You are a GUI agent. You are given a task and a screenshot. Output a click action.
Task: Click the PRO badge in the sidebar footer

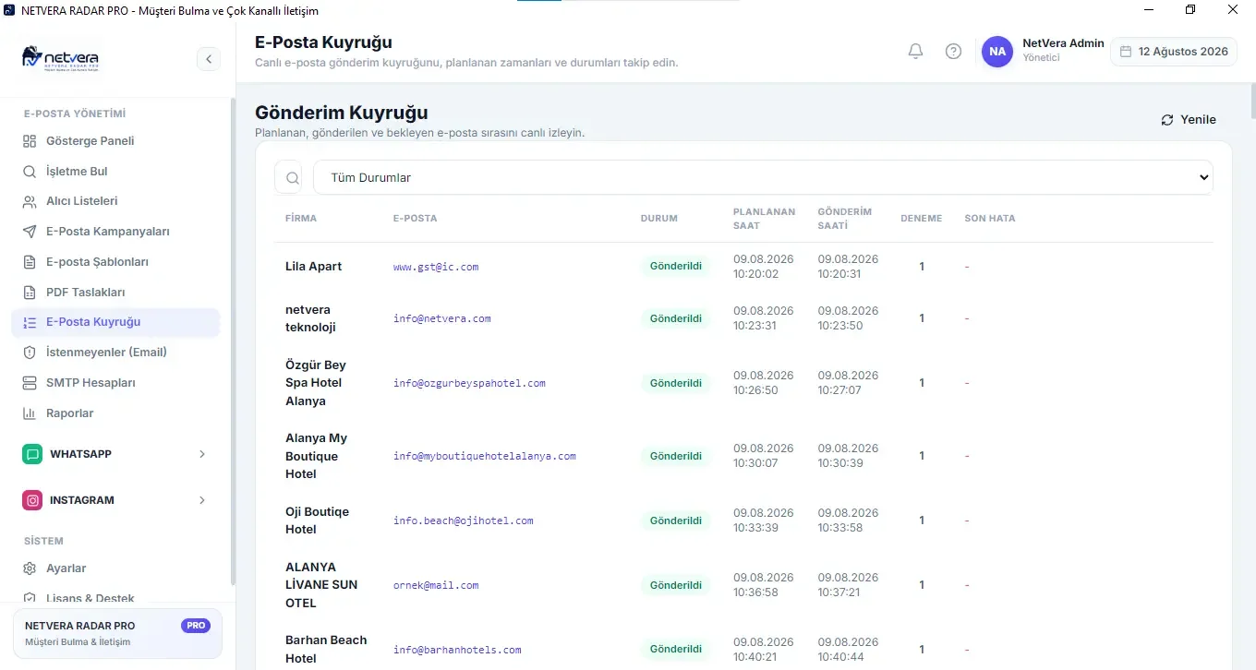196,626
